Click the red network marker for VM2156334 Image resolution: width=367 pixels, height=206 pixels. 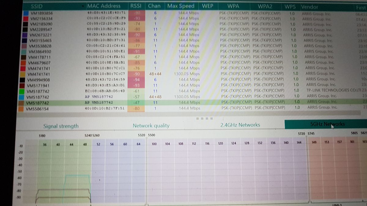24,19
